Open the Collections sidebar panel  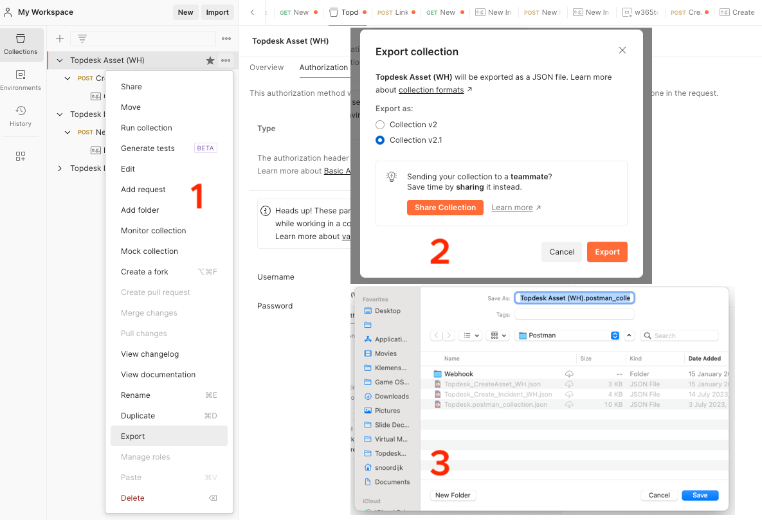pos(21,44)
